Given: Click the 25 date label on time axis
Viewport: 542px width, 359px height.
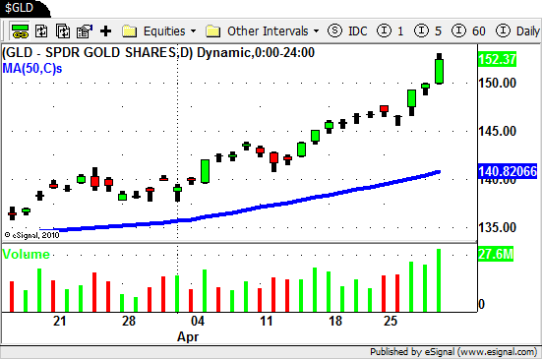Looking at the screenshot, I should (391, 321).
